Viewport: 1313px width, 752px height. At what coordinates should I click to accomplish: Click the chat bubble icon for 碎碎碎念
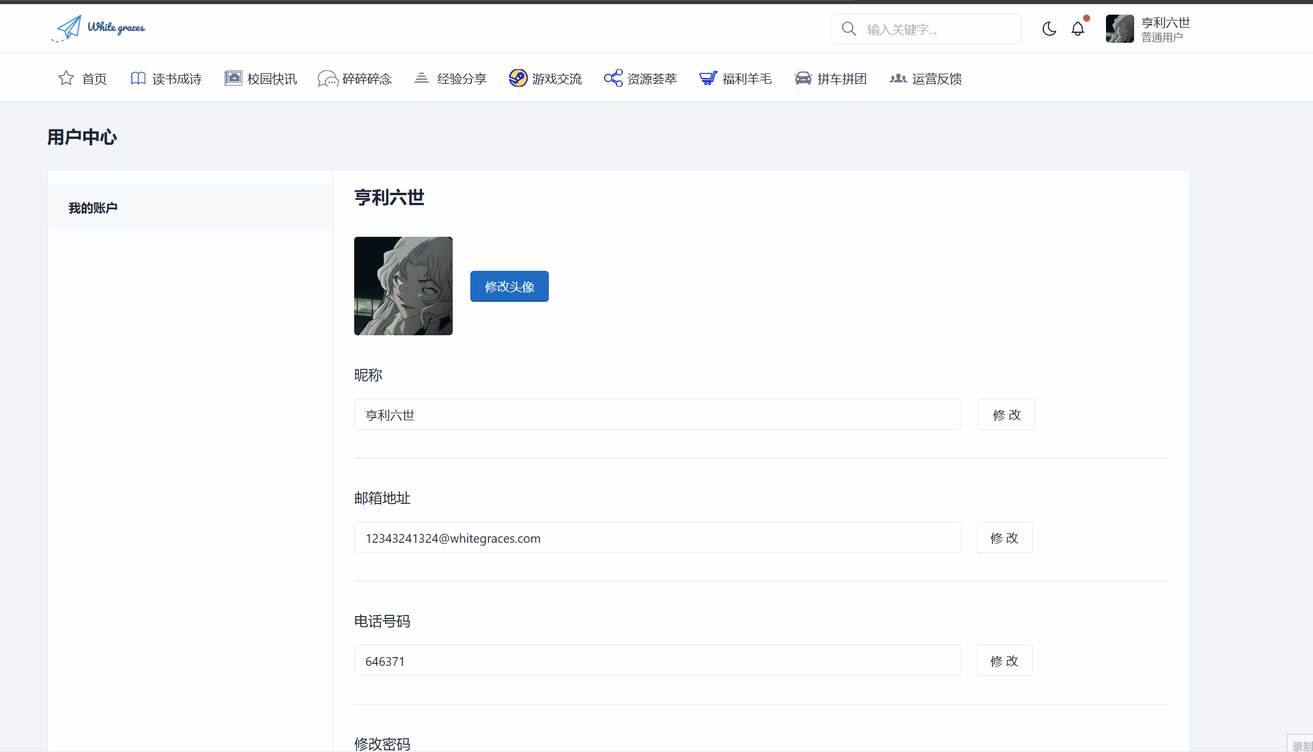[x=327, y=79]
